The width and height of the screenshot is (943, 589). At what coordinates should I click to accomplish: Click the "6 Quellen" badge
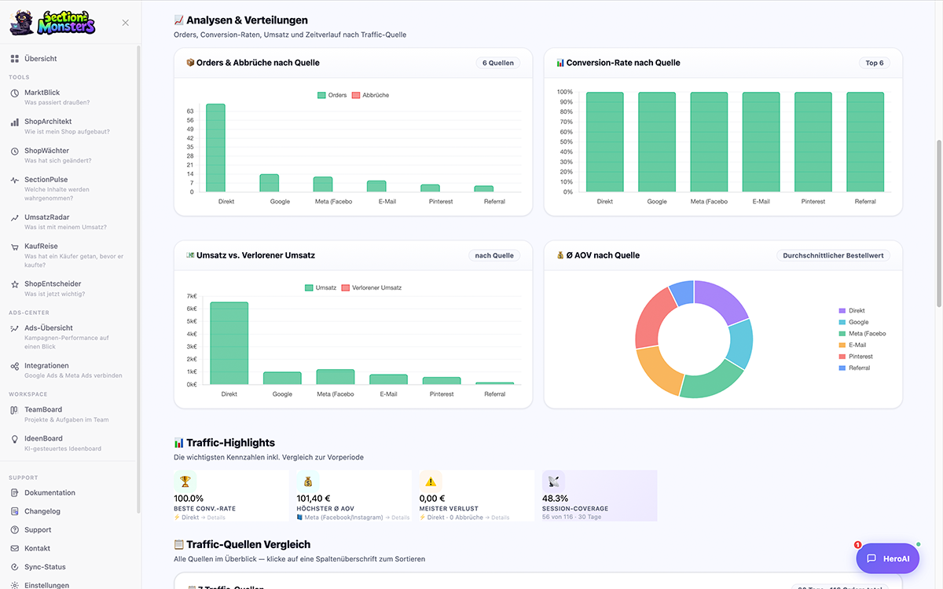tap(498, 63)
